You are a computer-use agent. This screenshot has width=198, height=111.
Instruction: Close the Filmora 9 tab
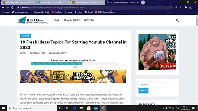34,2
